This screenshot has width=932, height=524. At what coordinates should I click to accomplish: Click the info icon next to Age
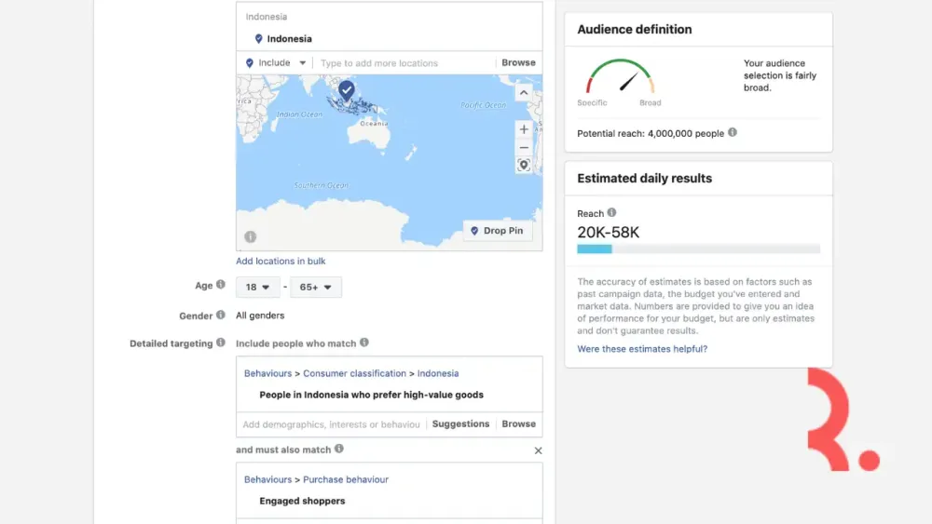221,285
